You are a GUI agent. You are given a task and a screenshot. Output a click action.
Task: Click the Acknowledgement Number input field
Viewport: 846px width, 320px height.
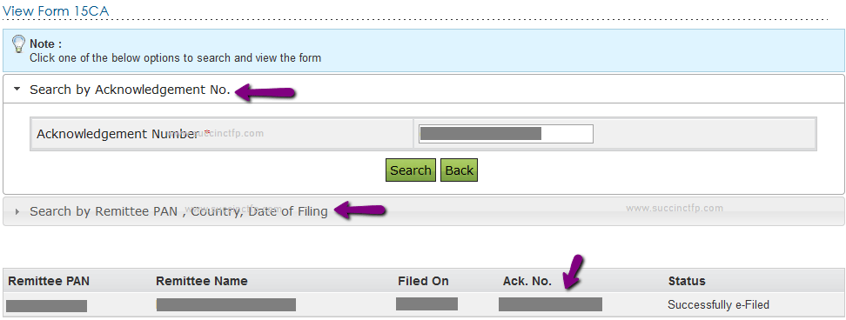point(506,134)
